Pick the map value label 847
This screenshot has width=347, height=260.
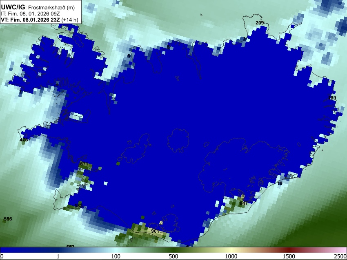243,203
